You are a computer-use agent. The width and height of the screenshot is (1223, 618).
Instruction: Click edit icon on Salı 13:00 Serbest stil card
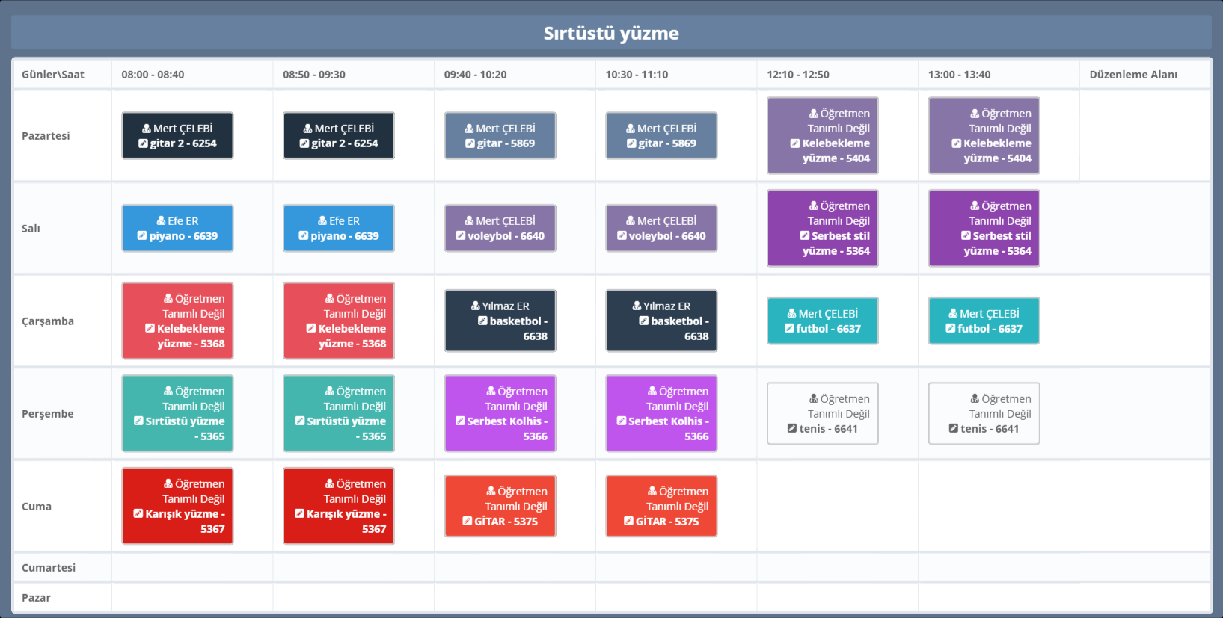pos(966,236)
